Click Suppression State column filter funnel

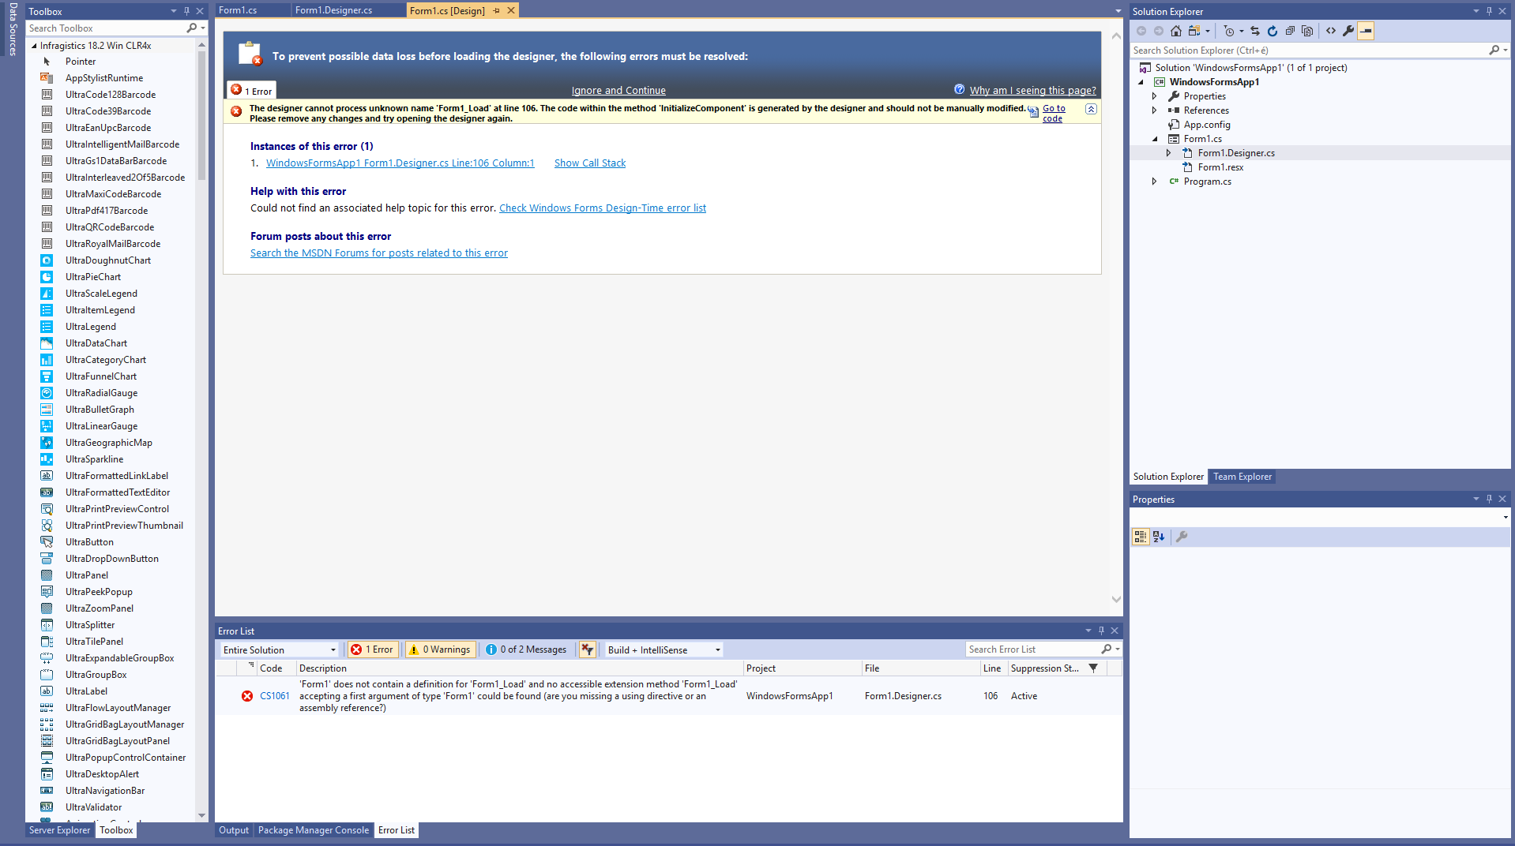pyautogui.click(x=1093, y=668)
